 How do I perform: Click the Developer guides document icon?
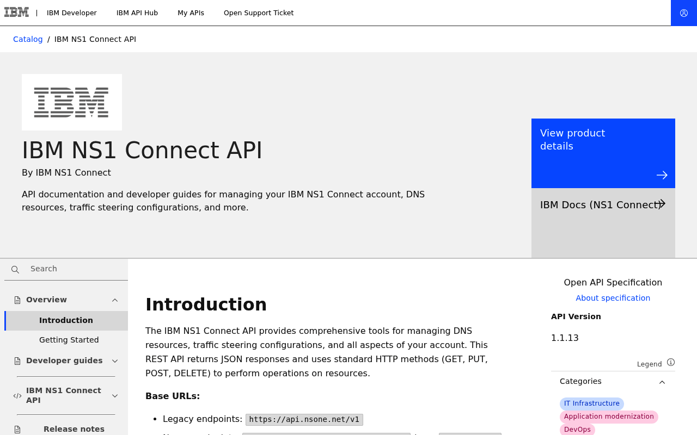pos(17,361)
